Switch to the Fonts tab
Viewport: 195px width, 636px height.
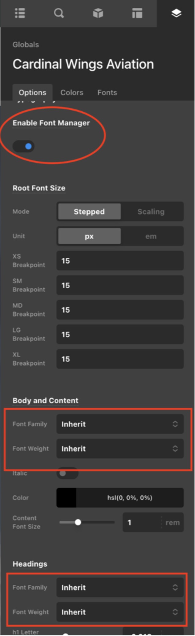click(x=107, y=92)
